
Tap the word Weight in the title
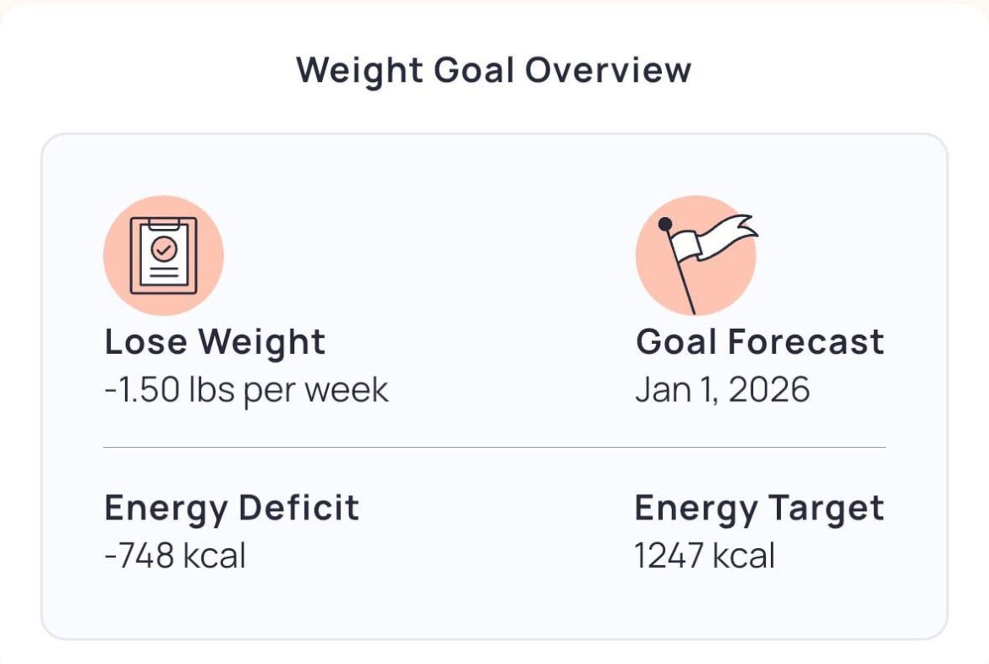pos(359,69)
